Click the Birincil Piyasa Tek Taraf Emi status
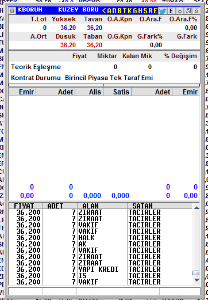This screenshot has width=208, height=300. (x=109, y=78)
